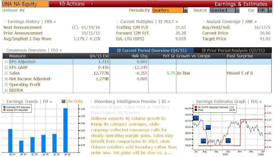Click the Measure column header
The width and height of the screenshot is (274, 157).
(41, 56)
